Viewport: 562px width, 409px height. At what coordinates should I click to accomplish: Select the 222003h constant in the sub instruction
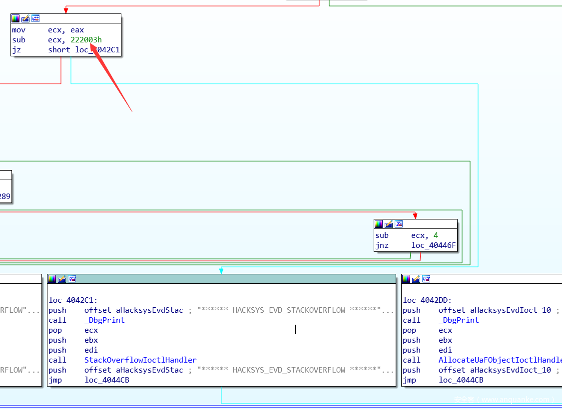(86, 40)
